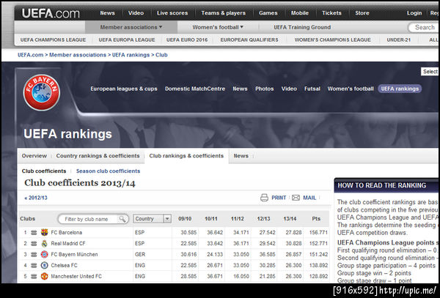The image size is (440, 298).
Task: Click Manchester United FC club name
Action: 76,276
